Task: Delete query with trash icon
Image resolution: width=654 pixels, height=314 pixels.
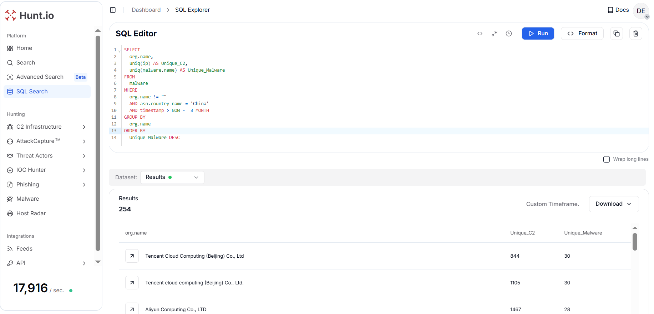Action: pyautogui.click(x=636, y=34)
